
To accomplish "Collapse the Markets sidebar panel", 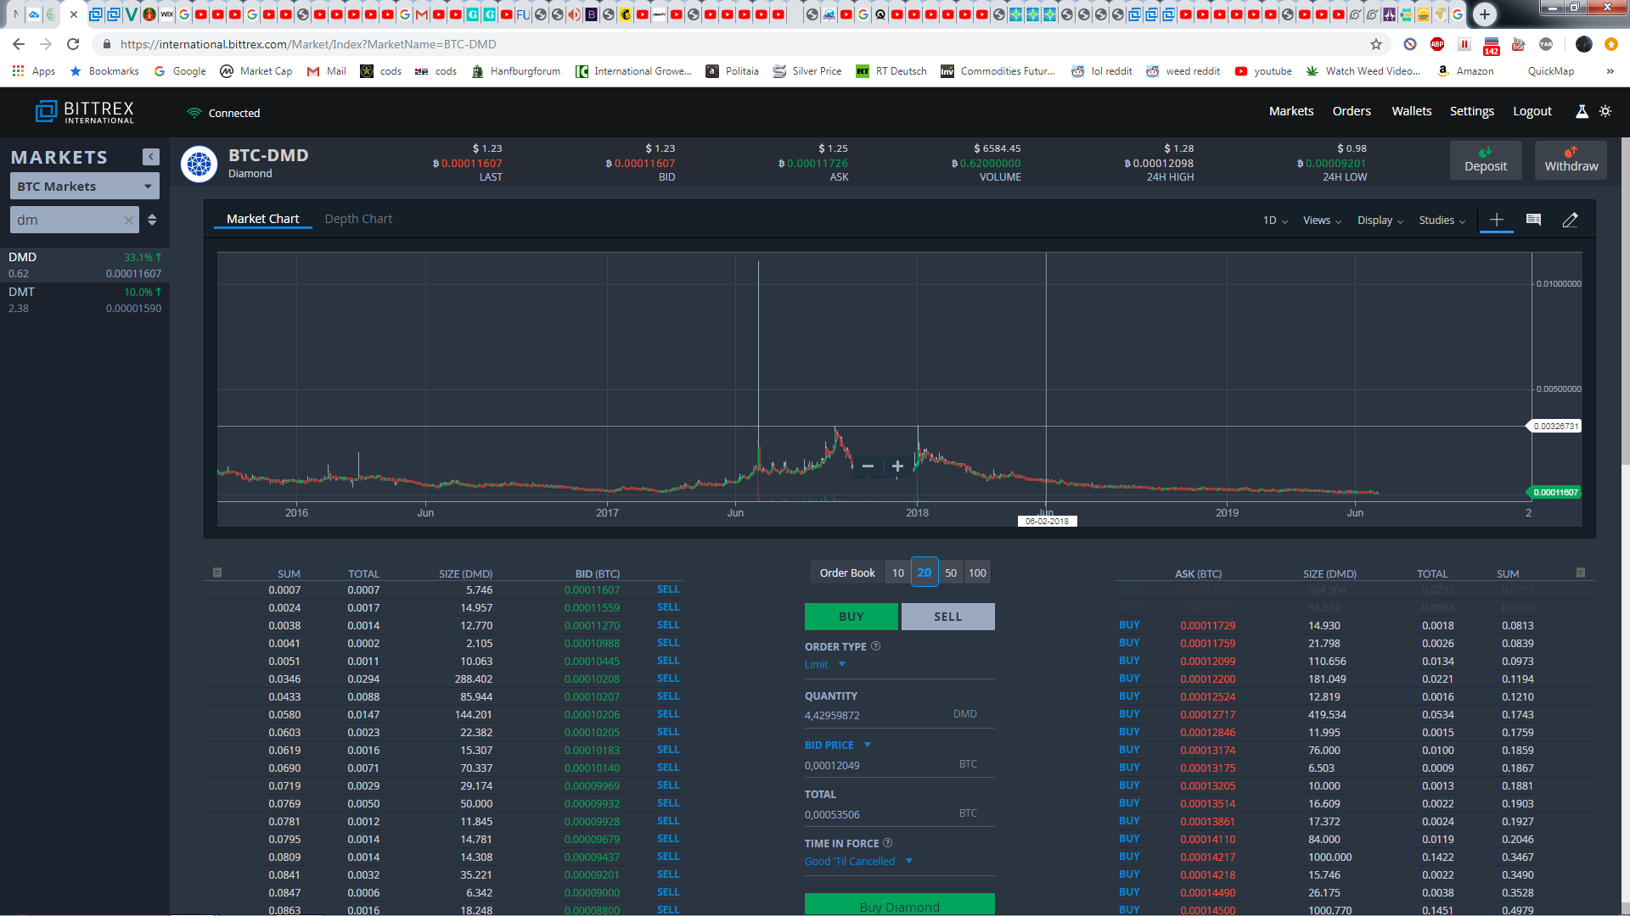I will pos(151,157).
